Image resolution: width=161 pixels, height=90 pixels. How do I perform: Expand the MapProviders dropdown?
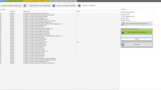click(53, 1)
